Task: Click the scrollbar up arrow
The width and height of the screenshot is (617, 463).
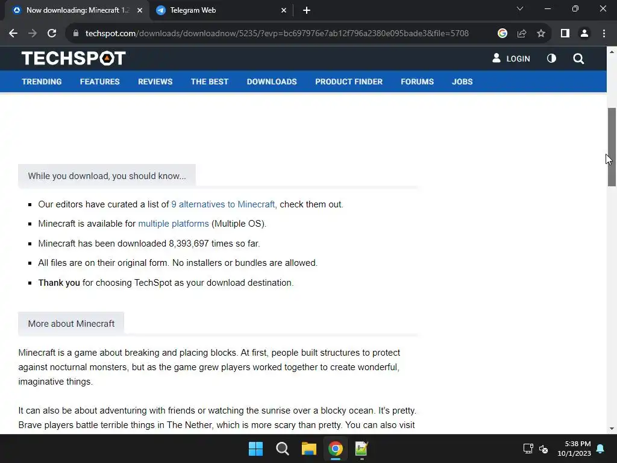Action: (612, 52)
